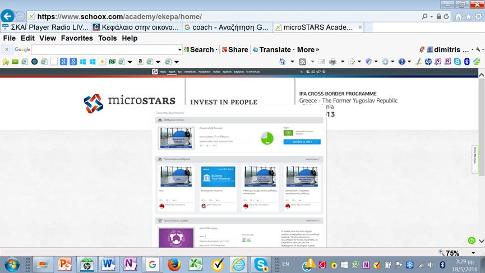Viewport: 485px width, 273px height.
Task: Open the zoom level 75% dropdown
Action: (x=473, y=253)
